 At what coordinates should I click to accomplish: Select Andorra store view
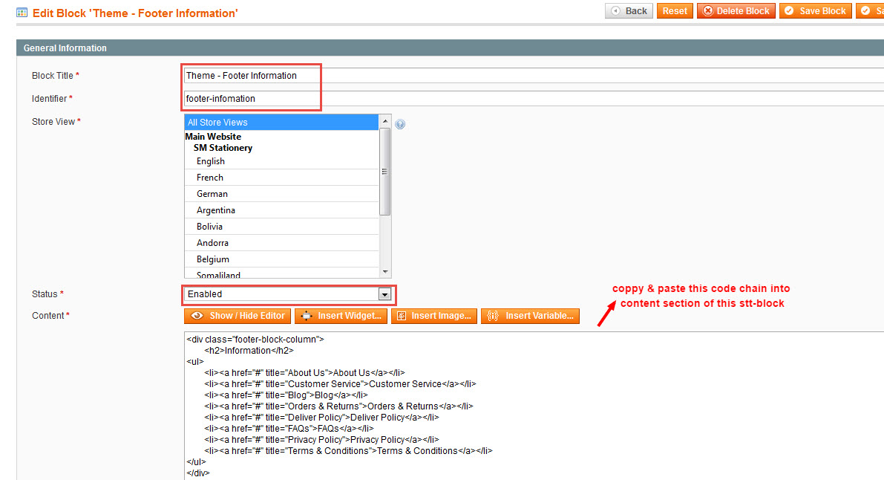pos(281,243)
